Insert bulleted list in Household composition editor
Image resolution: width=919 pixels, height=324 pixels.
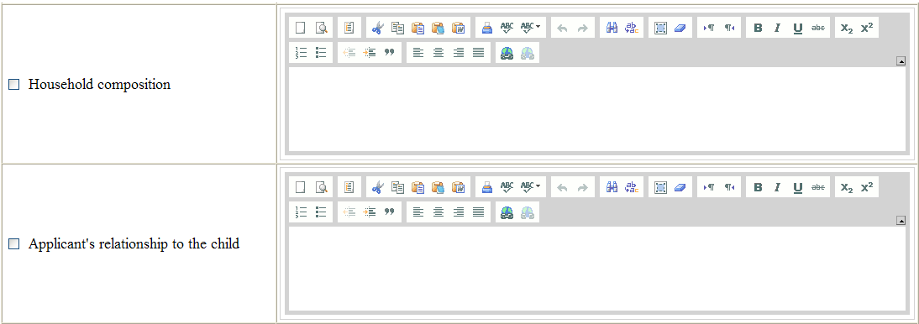click(321, 52)
